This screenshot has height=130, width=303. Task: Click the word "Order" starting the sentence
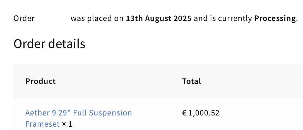click(x=24, y=19)
